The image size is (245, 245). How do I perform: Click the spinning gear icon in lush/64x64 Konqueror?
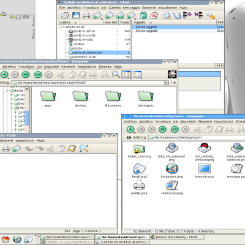(172, 75)
